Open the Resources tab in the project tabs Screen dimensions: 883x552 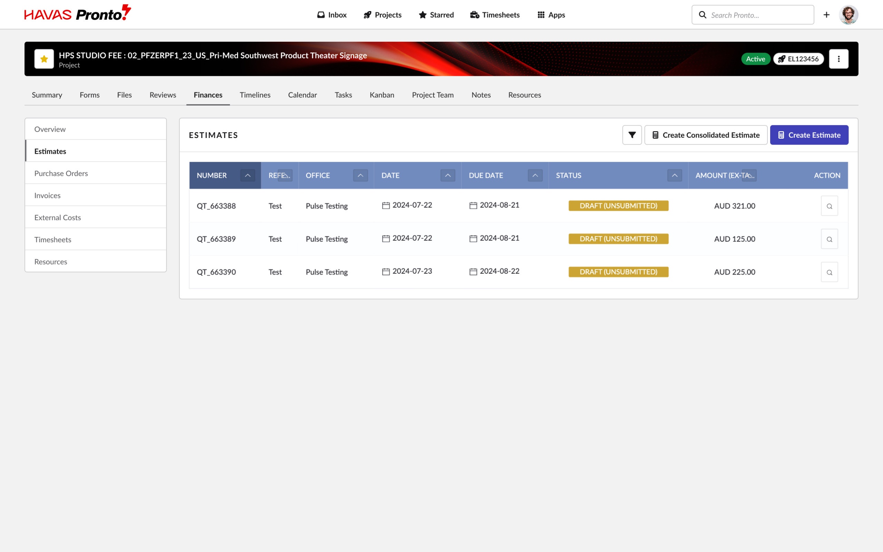525,95
